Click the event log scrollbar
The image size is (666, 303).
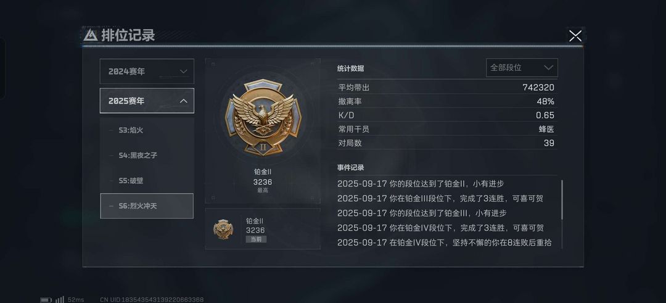562,200
